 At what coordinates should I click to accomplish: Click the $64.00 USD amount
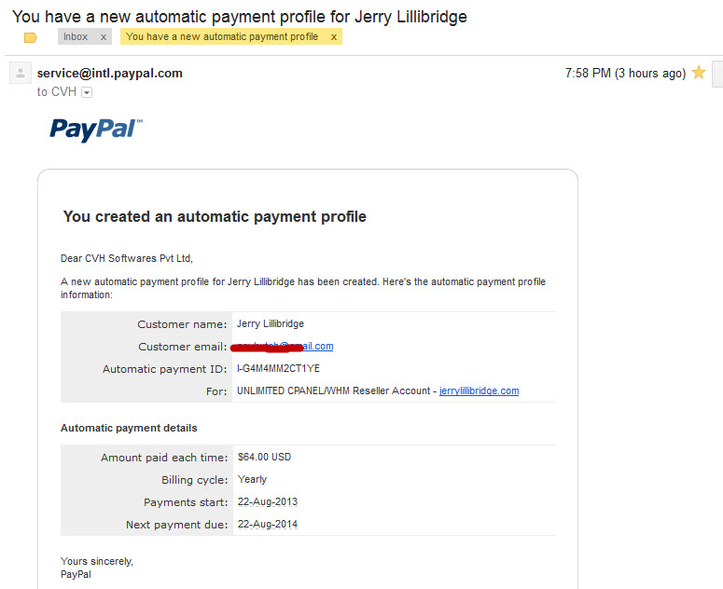264,457
